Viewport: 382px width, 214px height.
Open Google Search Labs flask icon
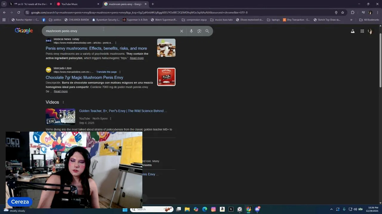coord(352,31)
